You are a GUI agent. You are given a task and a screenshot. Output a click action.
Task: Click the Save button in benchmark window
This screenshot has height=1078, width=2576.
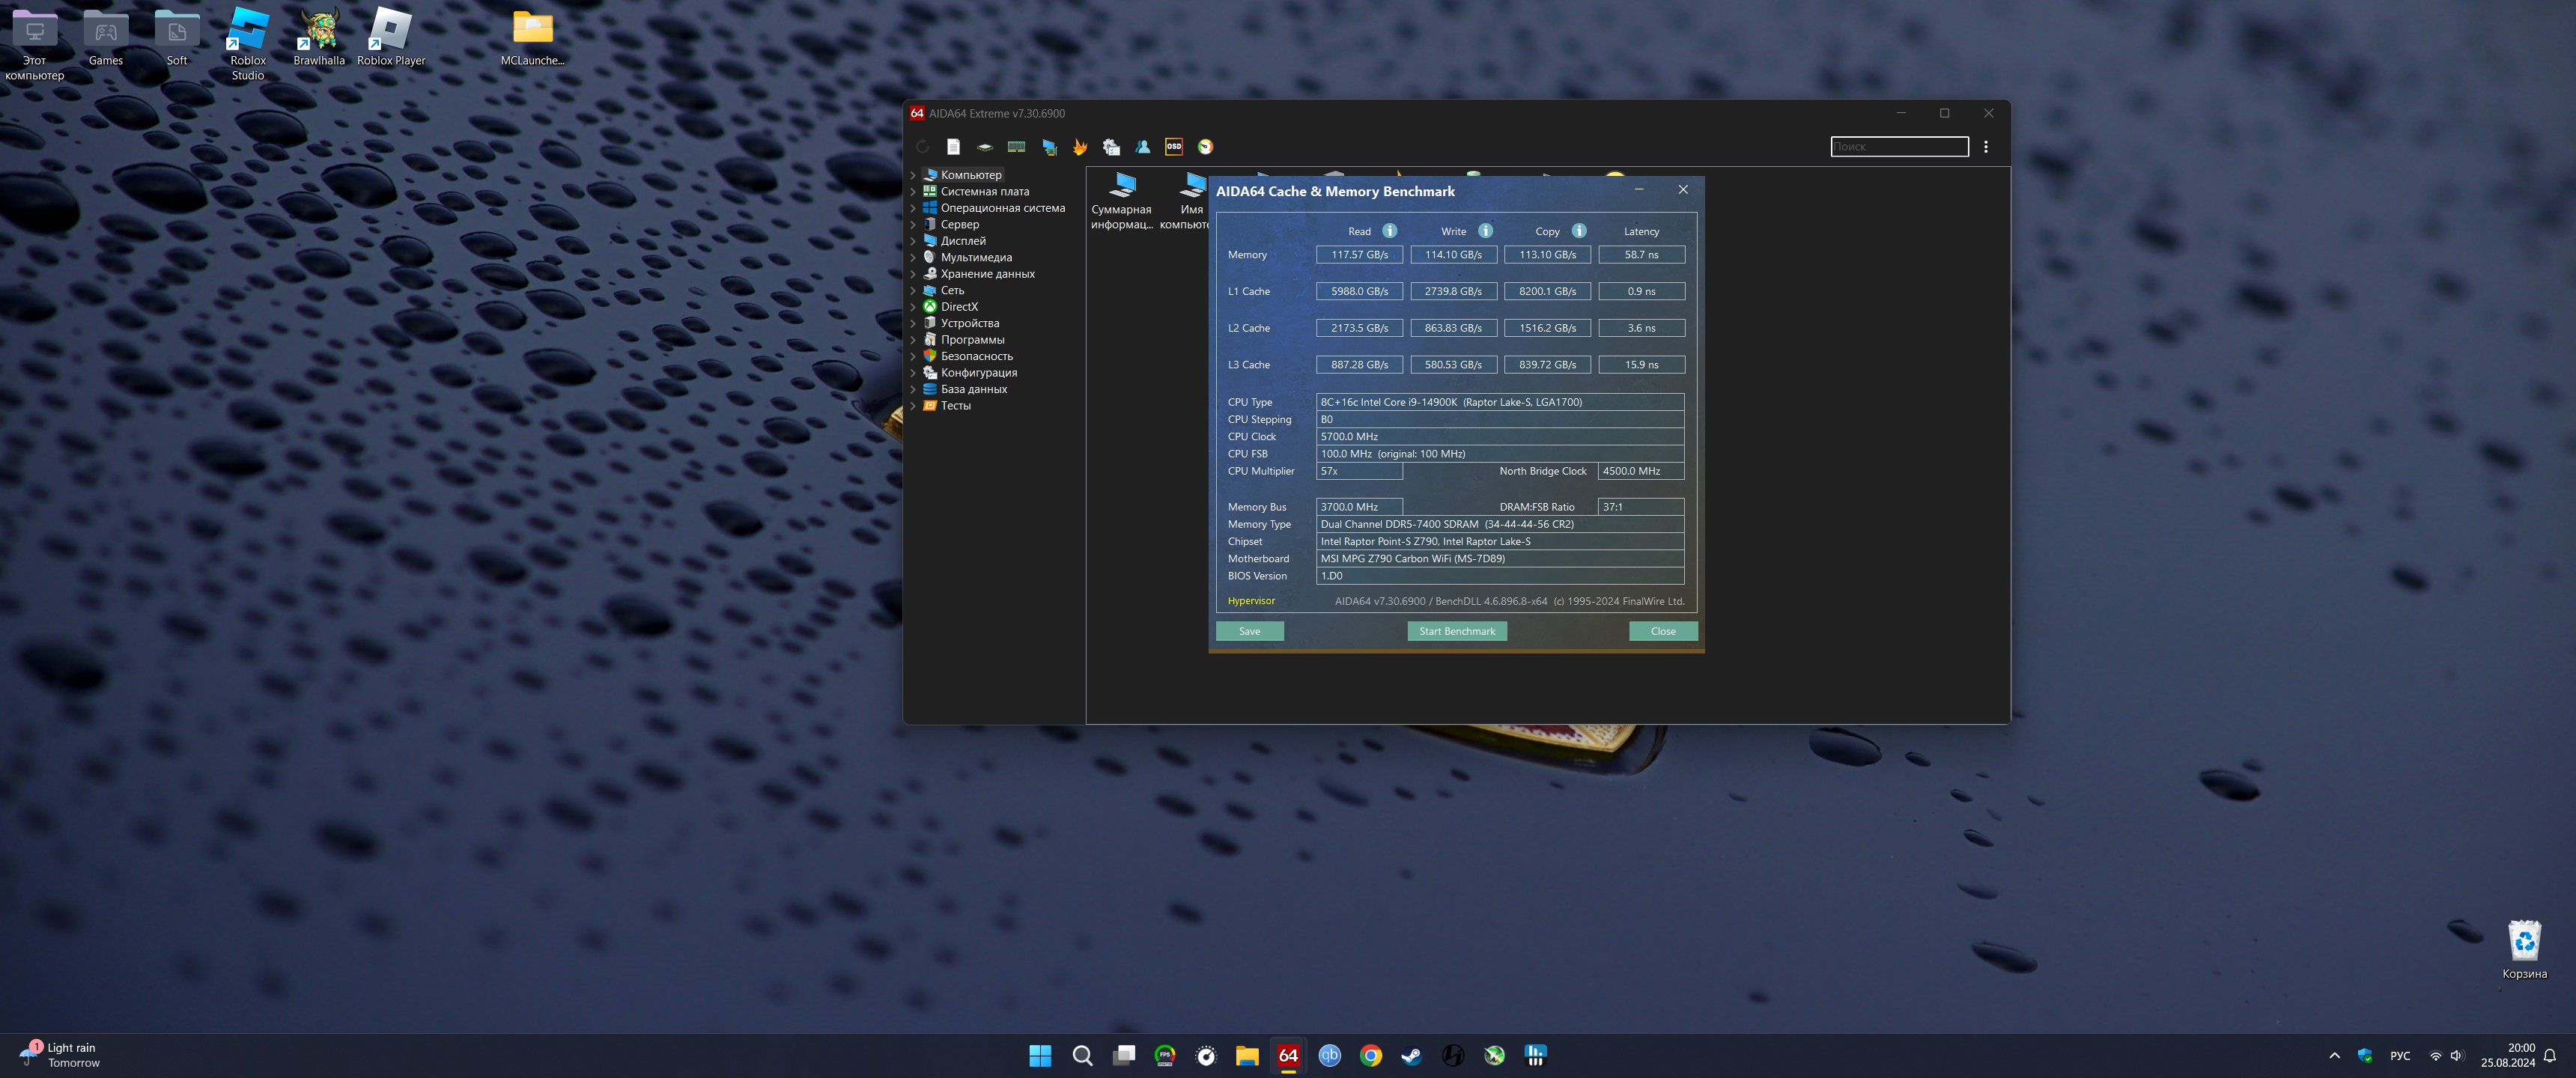click(x=1249, y=631)
